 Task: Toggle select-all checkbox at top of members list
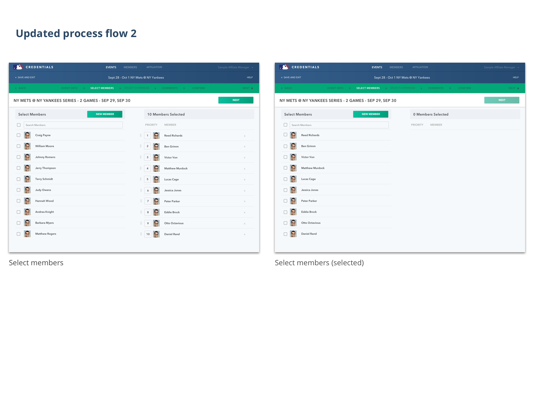(19, 126)
